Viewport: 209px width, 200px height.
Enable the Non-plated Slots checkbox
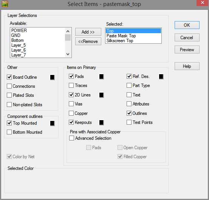[x=9, y=104]
